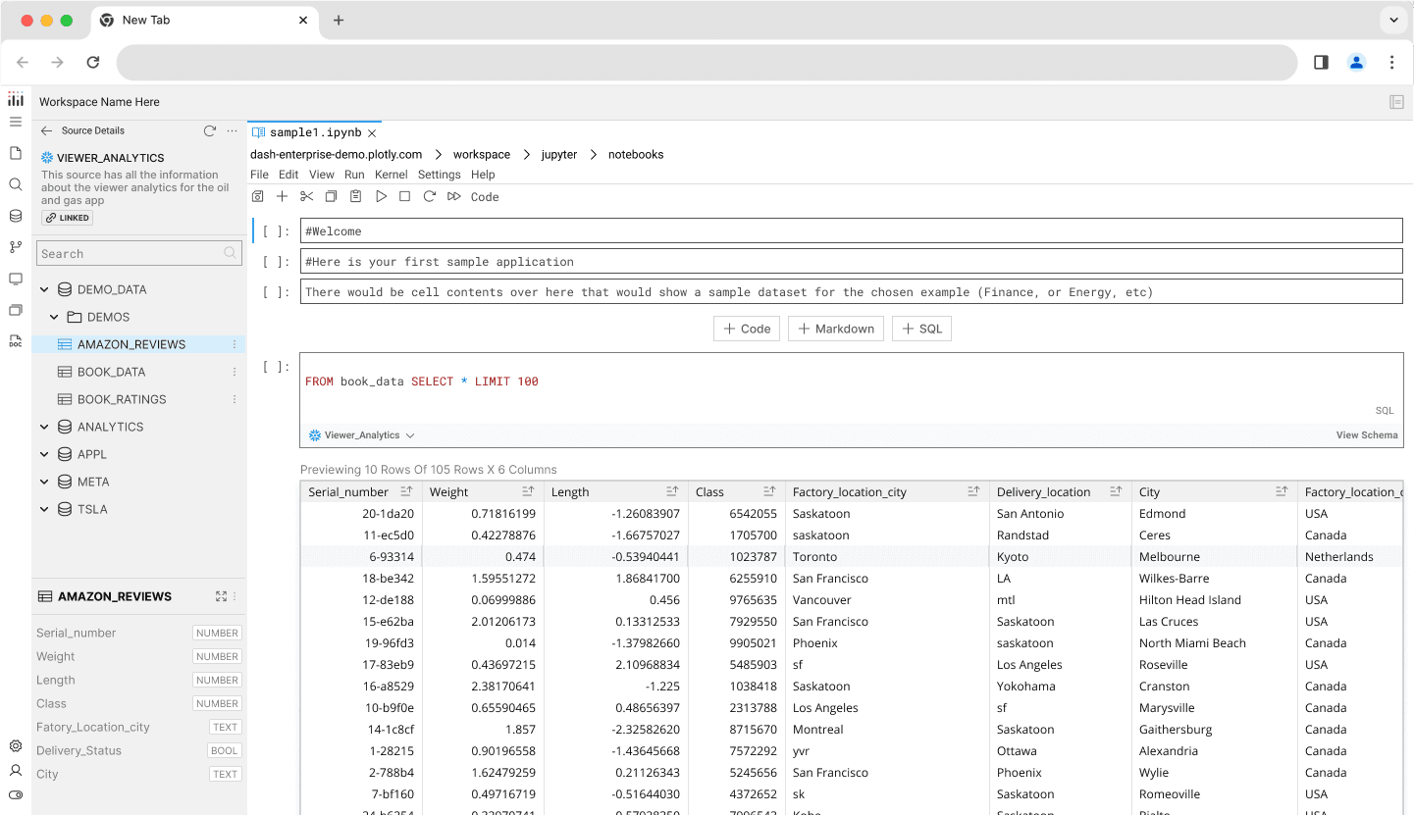This screenshot has height=815, width=1414.
Task: Sort by the Weight column
Action: tap(528, 491)
